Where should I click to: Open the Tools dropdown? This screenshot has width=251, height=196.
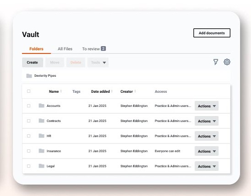point(98,63)
